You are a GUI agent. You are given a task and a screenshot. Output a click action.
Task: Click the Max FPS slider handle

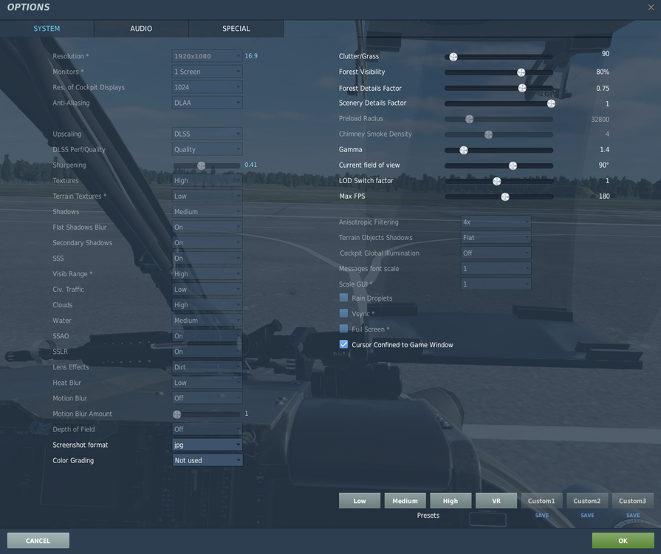point(505,197)
